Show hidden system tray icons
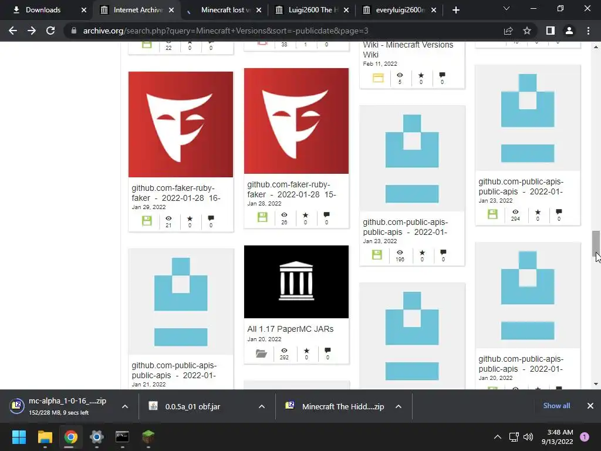Screen dimensions: 601x451 (x=498, y=437)
